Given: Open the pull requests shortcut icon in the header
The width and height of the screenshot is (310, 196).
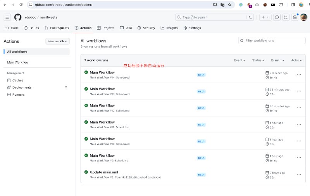Looking at the screenshot, I should (x=286, y=17).
